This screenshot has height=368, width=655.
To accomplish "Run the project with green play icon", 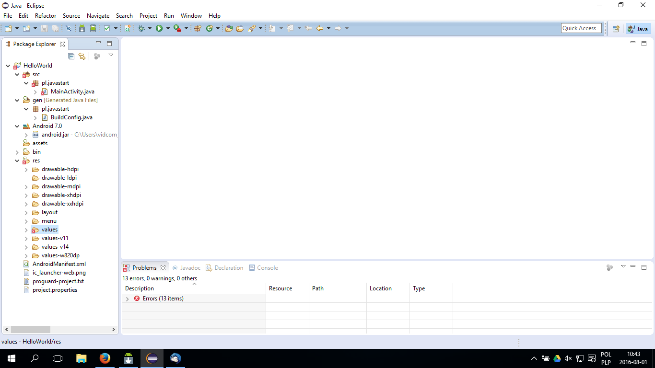I will pos(159,28).
